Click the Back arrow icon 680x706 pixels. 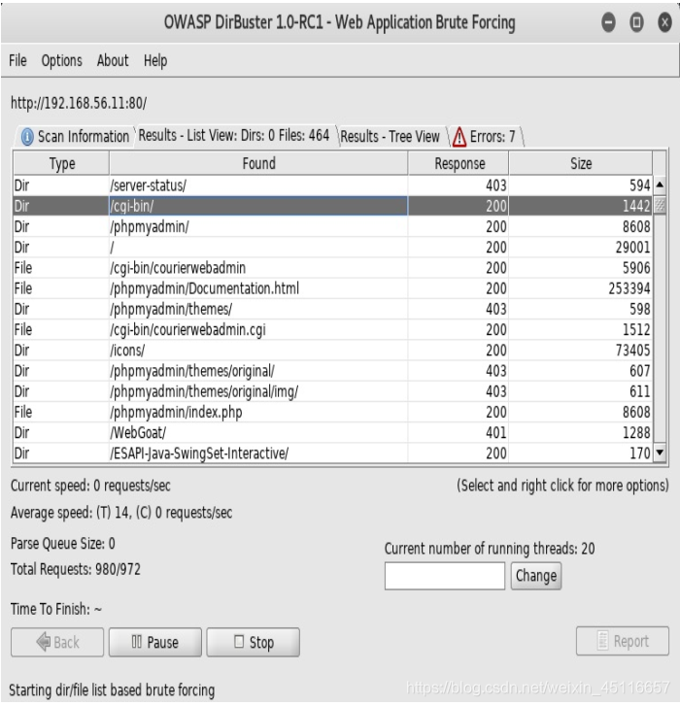pyautogui.click(x=44, y=642)
